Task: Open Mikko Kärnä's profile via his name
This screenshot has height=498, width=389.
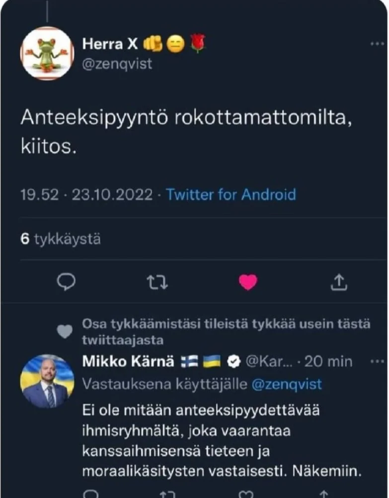Action: [x=128, y=362]
